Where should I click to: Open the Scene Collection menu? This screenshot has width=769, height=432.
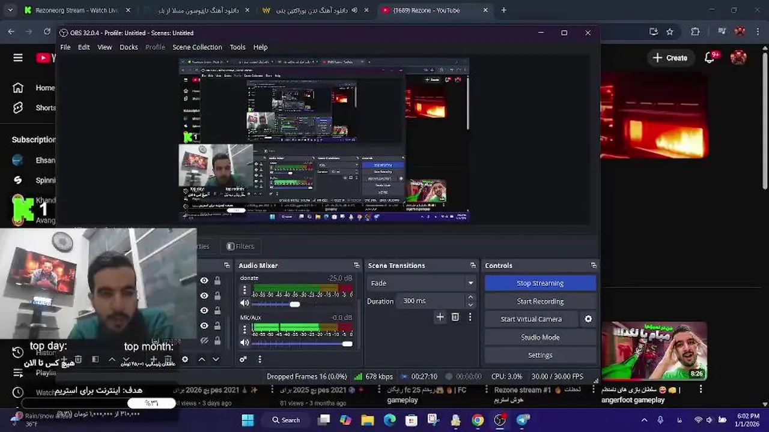[x=197, y=47]
